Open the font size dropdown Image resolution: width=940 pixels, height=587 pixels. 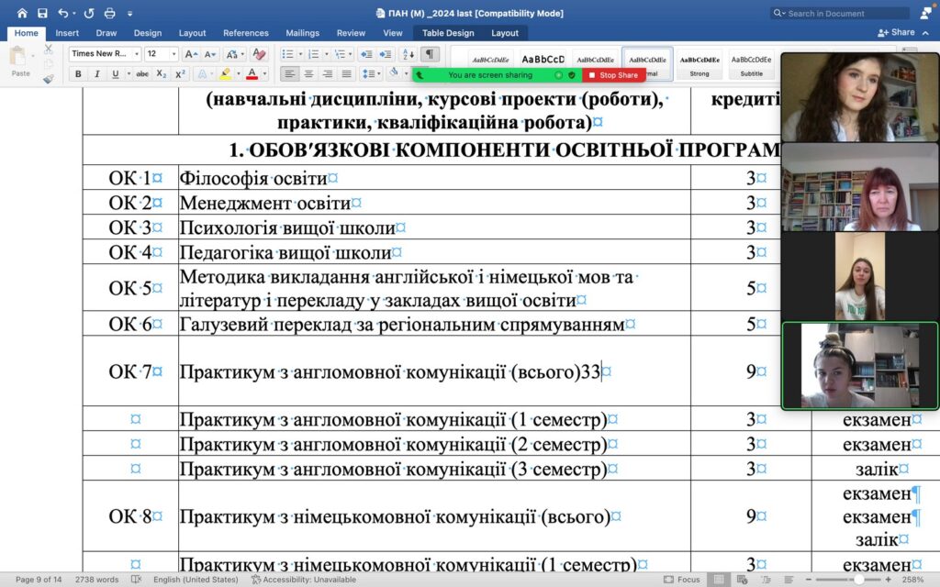[173, 54]
